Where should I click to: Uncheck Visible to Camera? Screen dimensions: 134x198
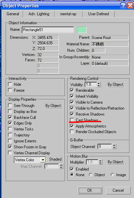(72, 102)
